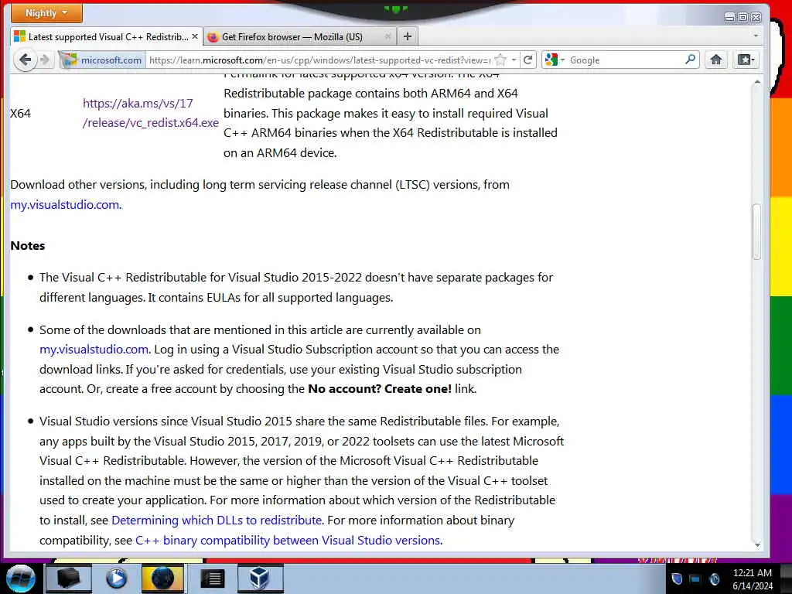Image resolution: width=792 pixels, height=594 pixels.
Task: Open the my.visualstudio.com link under the X64 download row
Action: [65, 204]
